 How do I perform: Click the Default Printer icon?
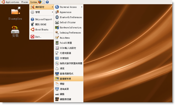57,22
